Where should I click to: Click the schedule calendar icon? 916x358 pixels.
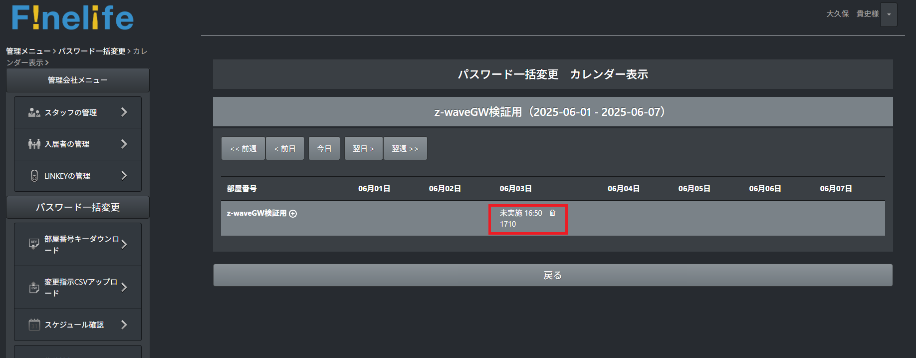pos(34,325)
